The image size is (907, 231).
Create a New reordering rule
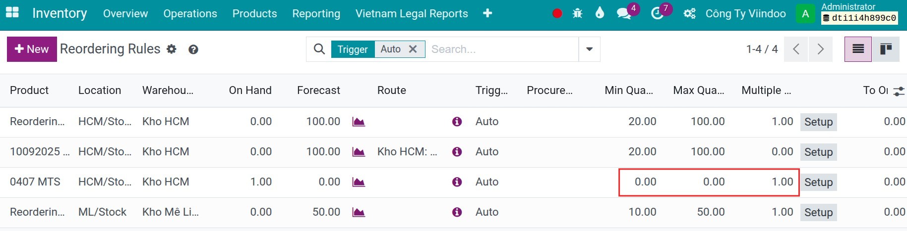coord(32,49)
